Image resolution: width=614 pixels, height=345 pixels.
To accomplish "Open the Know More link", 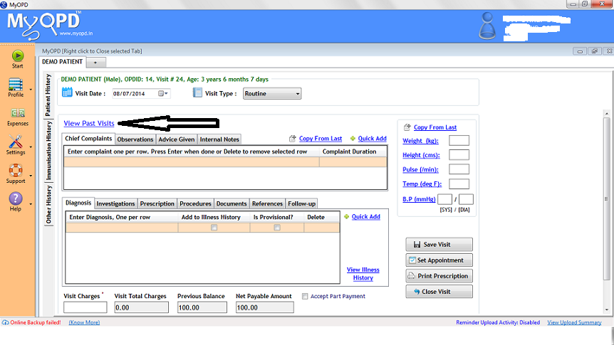I will (x=84, y=323).
